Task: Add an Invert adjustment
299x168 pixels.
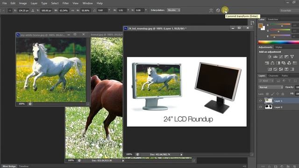Action: pos(270,69)
